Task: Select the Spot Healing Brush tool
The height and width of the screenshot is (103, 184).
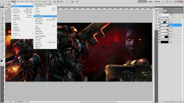Action: pyautogui.click(x=2, y=23)
